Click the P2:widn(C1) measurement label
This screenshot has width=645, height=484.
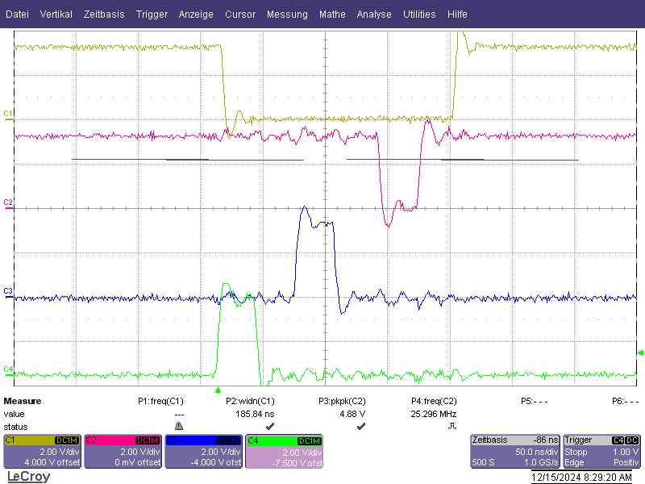pyautogui.click(x=250, y=401)
